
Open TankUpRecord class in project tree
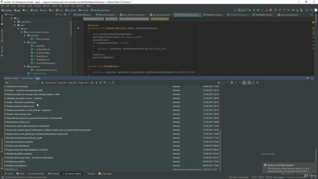pos(43,60)
